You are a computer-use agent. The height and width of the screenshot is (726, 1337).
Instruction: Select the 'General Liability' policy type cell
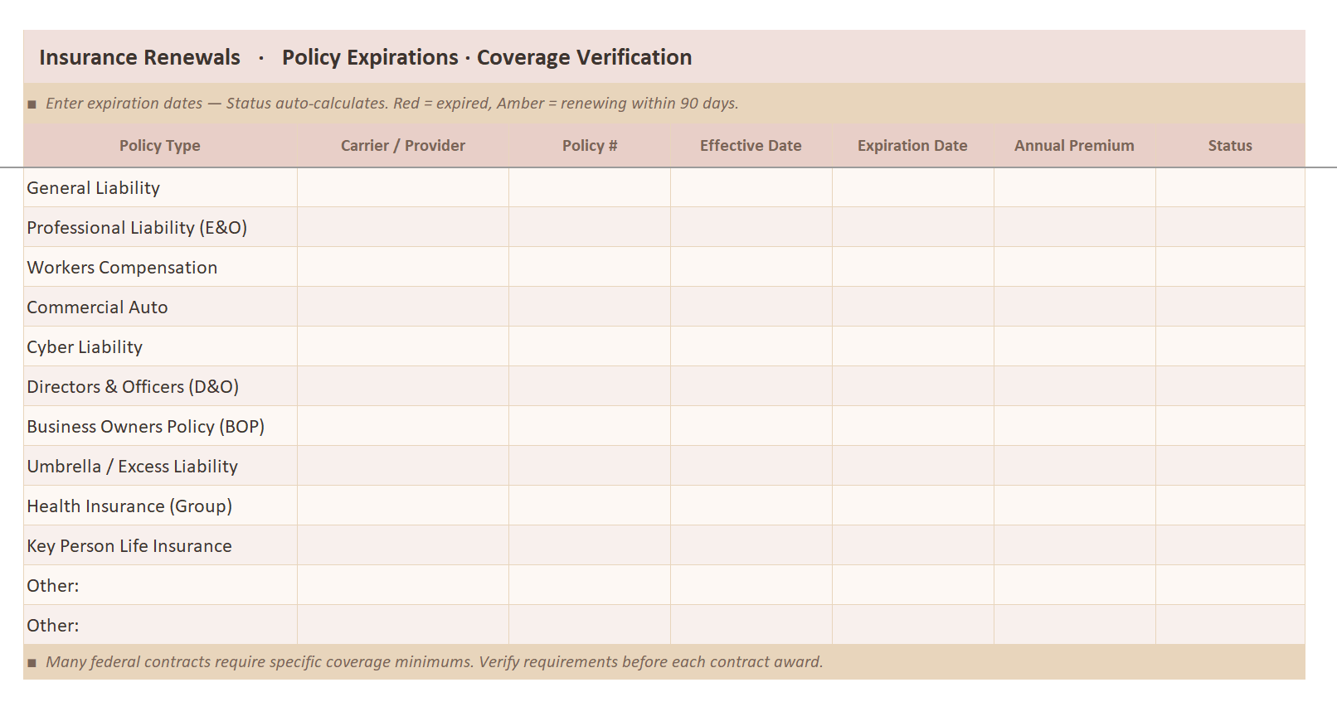[x=160, y=187]
